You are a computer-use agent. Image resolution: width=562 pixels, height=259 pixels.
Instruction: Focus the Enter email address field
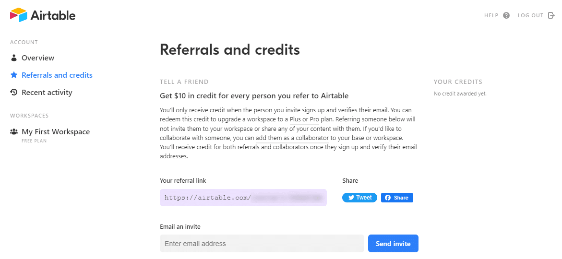[x=262, y=244]
